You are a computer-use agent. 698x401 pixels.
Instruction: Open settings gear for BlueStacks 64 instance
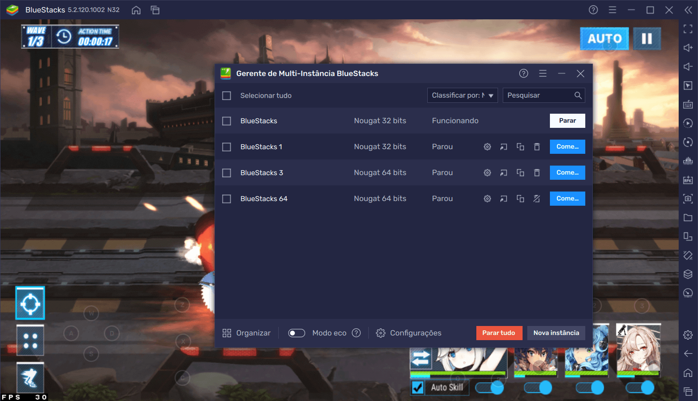pos(487,199)
